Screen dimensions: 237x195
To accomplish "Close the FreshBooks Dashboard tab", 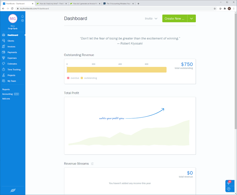I will (33, 4).
